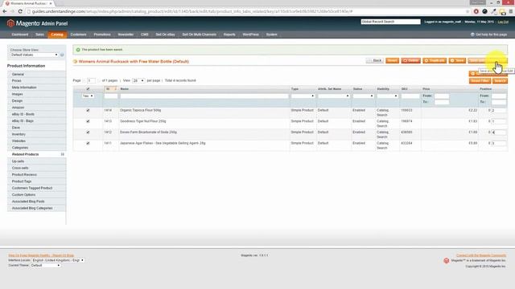Open the Yes selection filter dropdown
Image resolution: width=515 pixels, height=289 pixels.
[88, 96]
